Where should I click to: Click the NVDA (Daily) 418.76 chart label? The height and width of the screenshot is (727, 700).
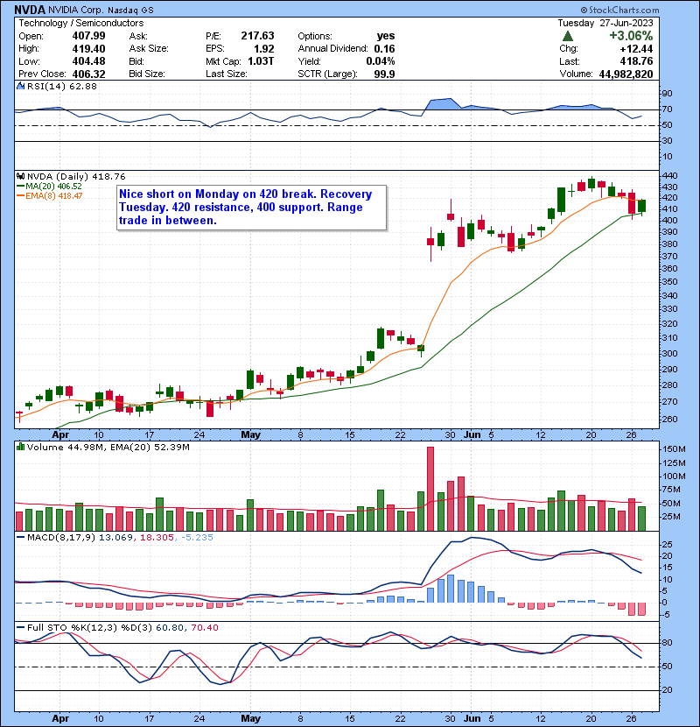click(76, 176)
